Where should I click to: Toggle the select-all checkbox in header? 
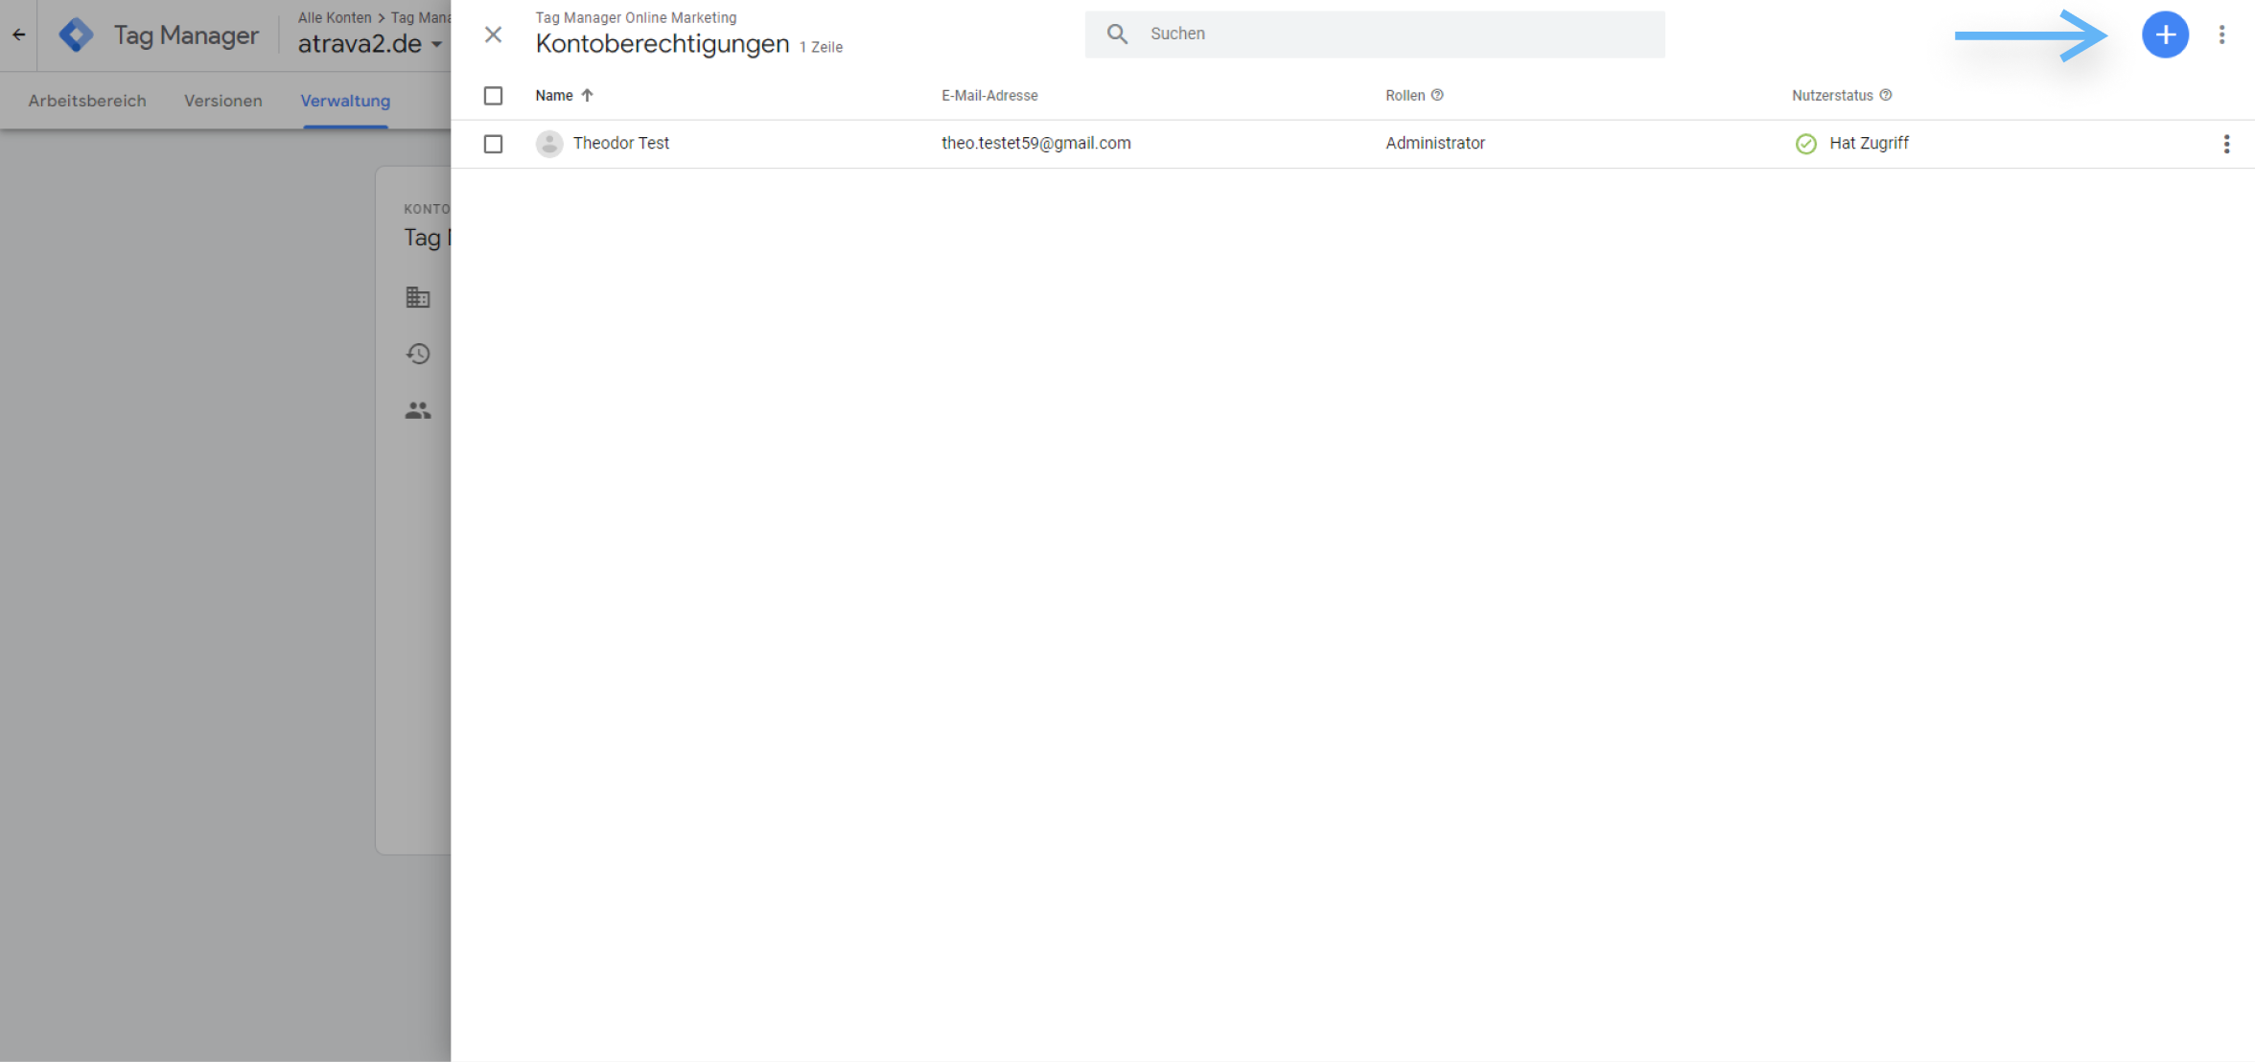(493, 96)
